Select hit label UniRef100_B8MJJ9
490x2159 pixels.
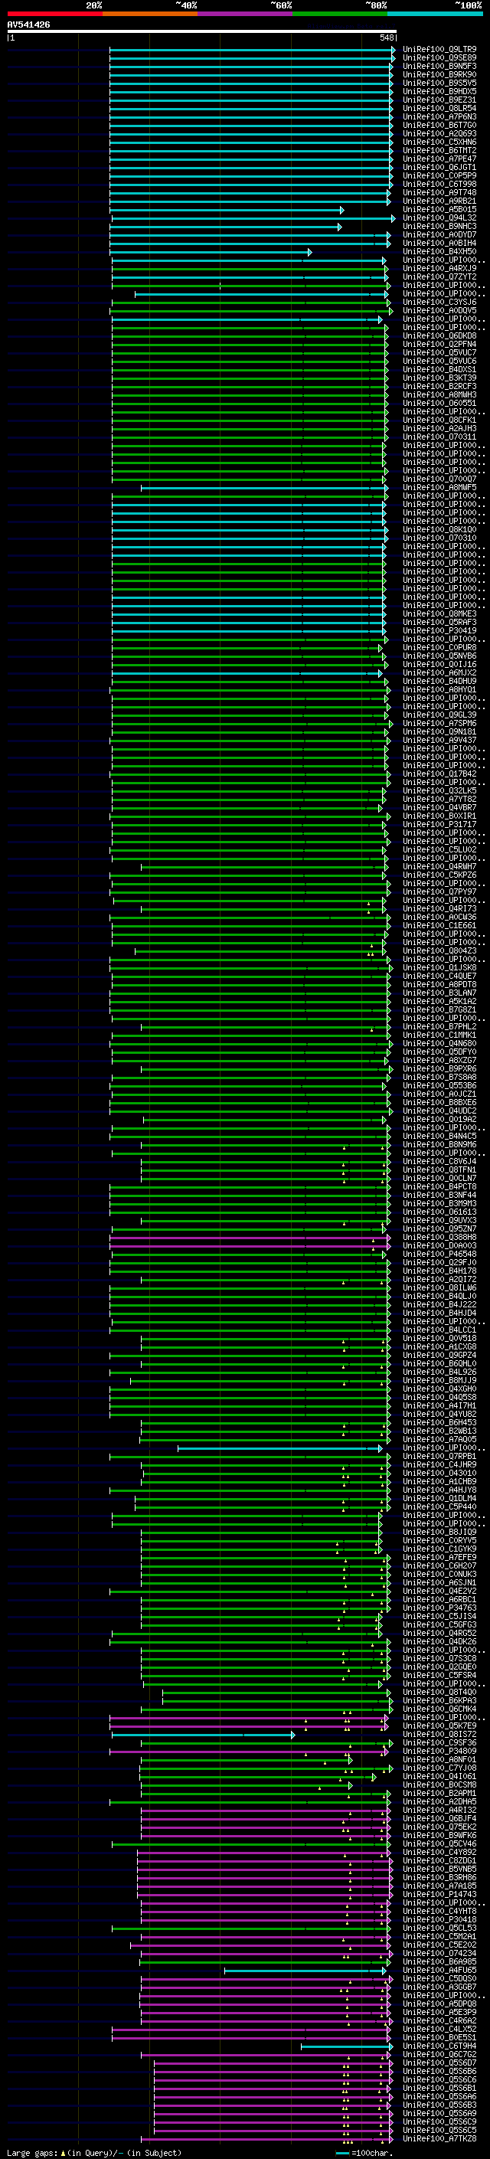[439, 1381]
